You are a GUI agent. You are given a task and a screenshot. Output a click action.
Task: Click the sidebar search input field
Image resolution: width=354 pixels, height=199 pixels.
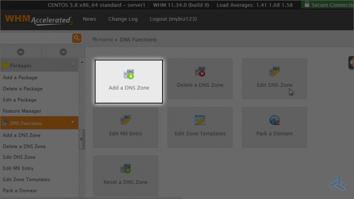36,38
